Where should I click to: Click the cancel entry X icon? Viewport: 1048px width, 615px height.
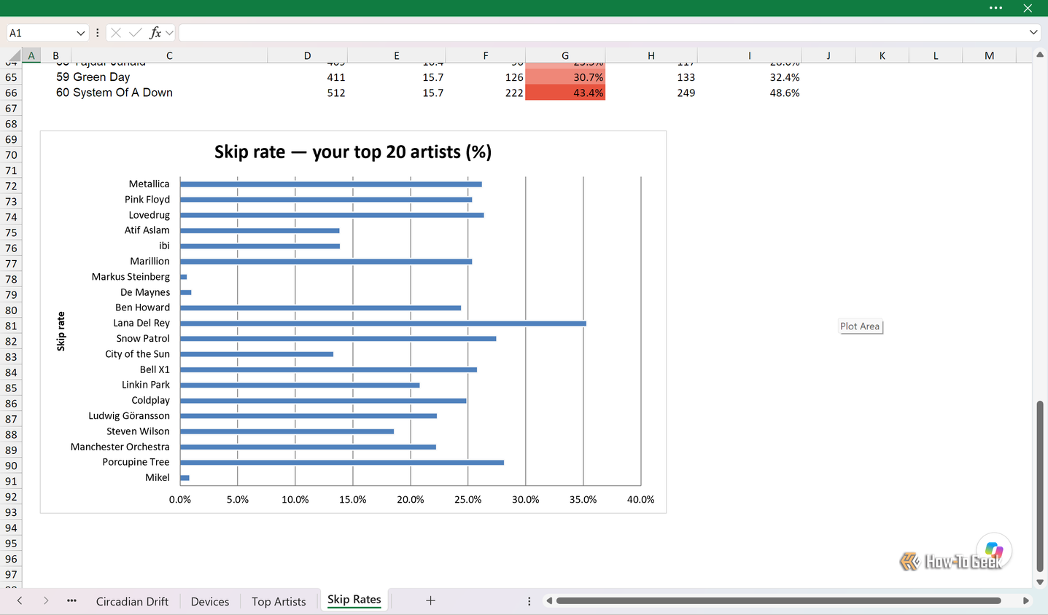(116, 33)
